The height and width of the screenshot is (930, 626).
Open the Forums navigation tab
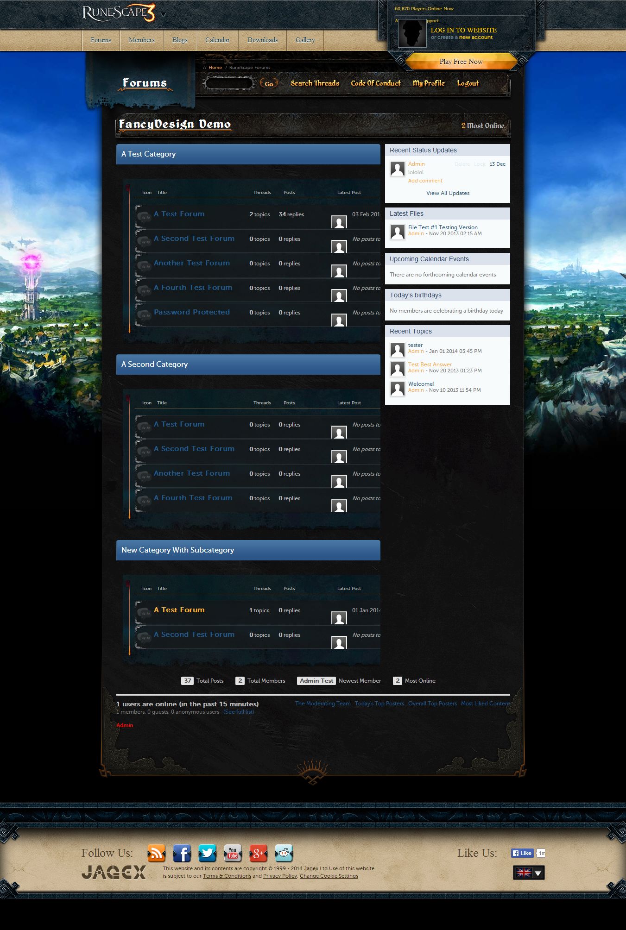click(x=101, y=40)
